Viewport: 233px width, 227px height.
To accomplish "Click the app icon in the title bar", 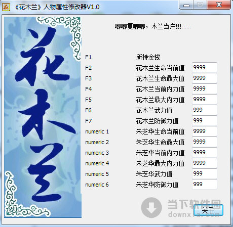I will click(6, 7).
